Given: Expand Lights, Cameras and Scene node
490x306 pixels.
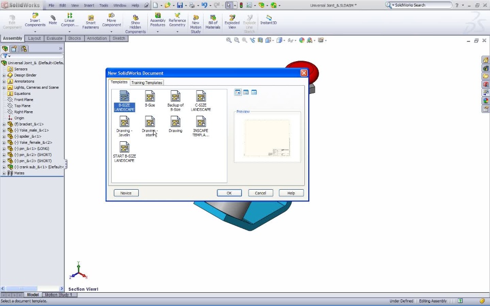Looking at the screenshot, I should pyautogui.click(x=4, y=87).
